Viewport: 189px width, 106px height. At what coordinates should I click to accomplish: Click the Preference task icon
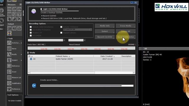(9, 89)
